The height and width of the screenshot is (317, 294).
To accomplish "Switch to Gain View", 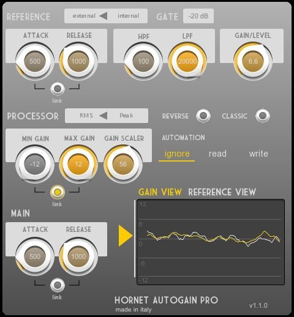I will tap(160, 192).
